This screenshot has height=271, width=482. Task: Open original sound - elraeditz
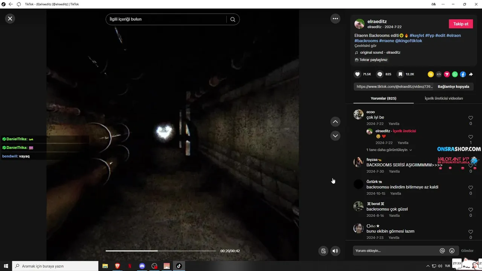tap(380, 53)
